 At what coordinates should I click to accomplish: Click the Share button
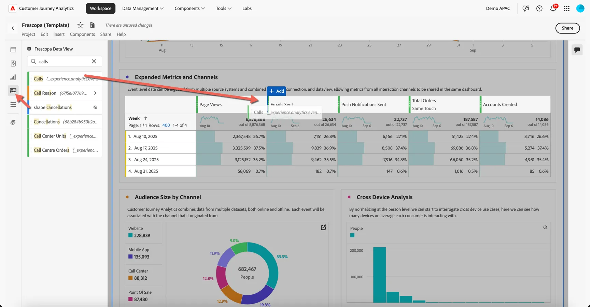(567, 28)
